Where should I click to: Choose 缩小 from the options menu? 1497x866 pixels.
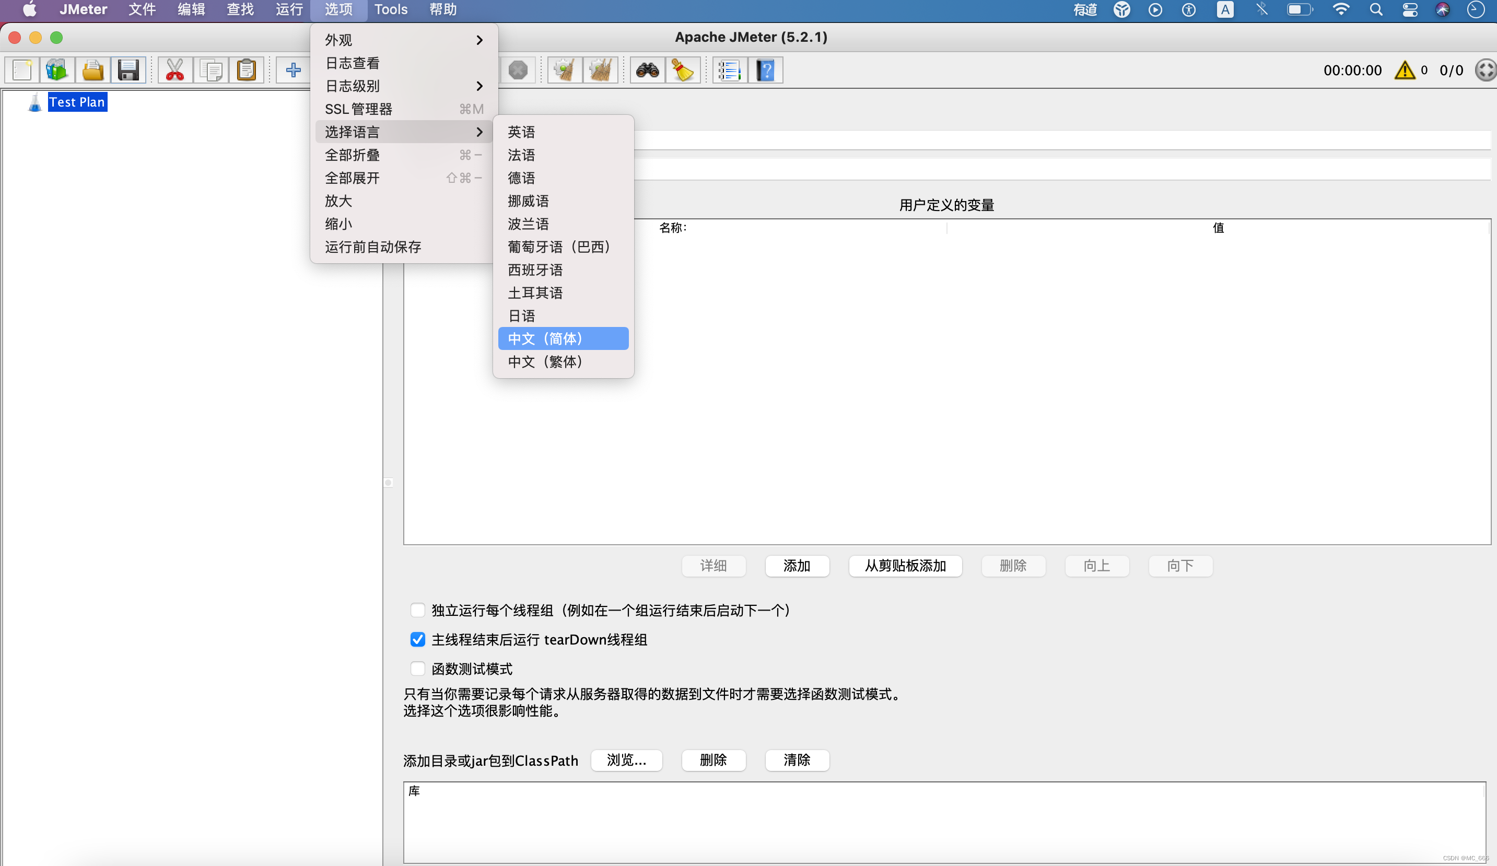pos(404,224)
